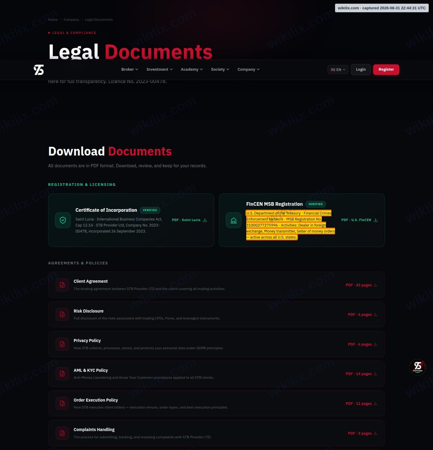Open Company in the breadcrumb

coord(71,20)
